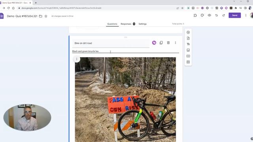Click the Add question icon in side toolbar
This screenshot has width=253, height=142.
[x=188, y=32]
